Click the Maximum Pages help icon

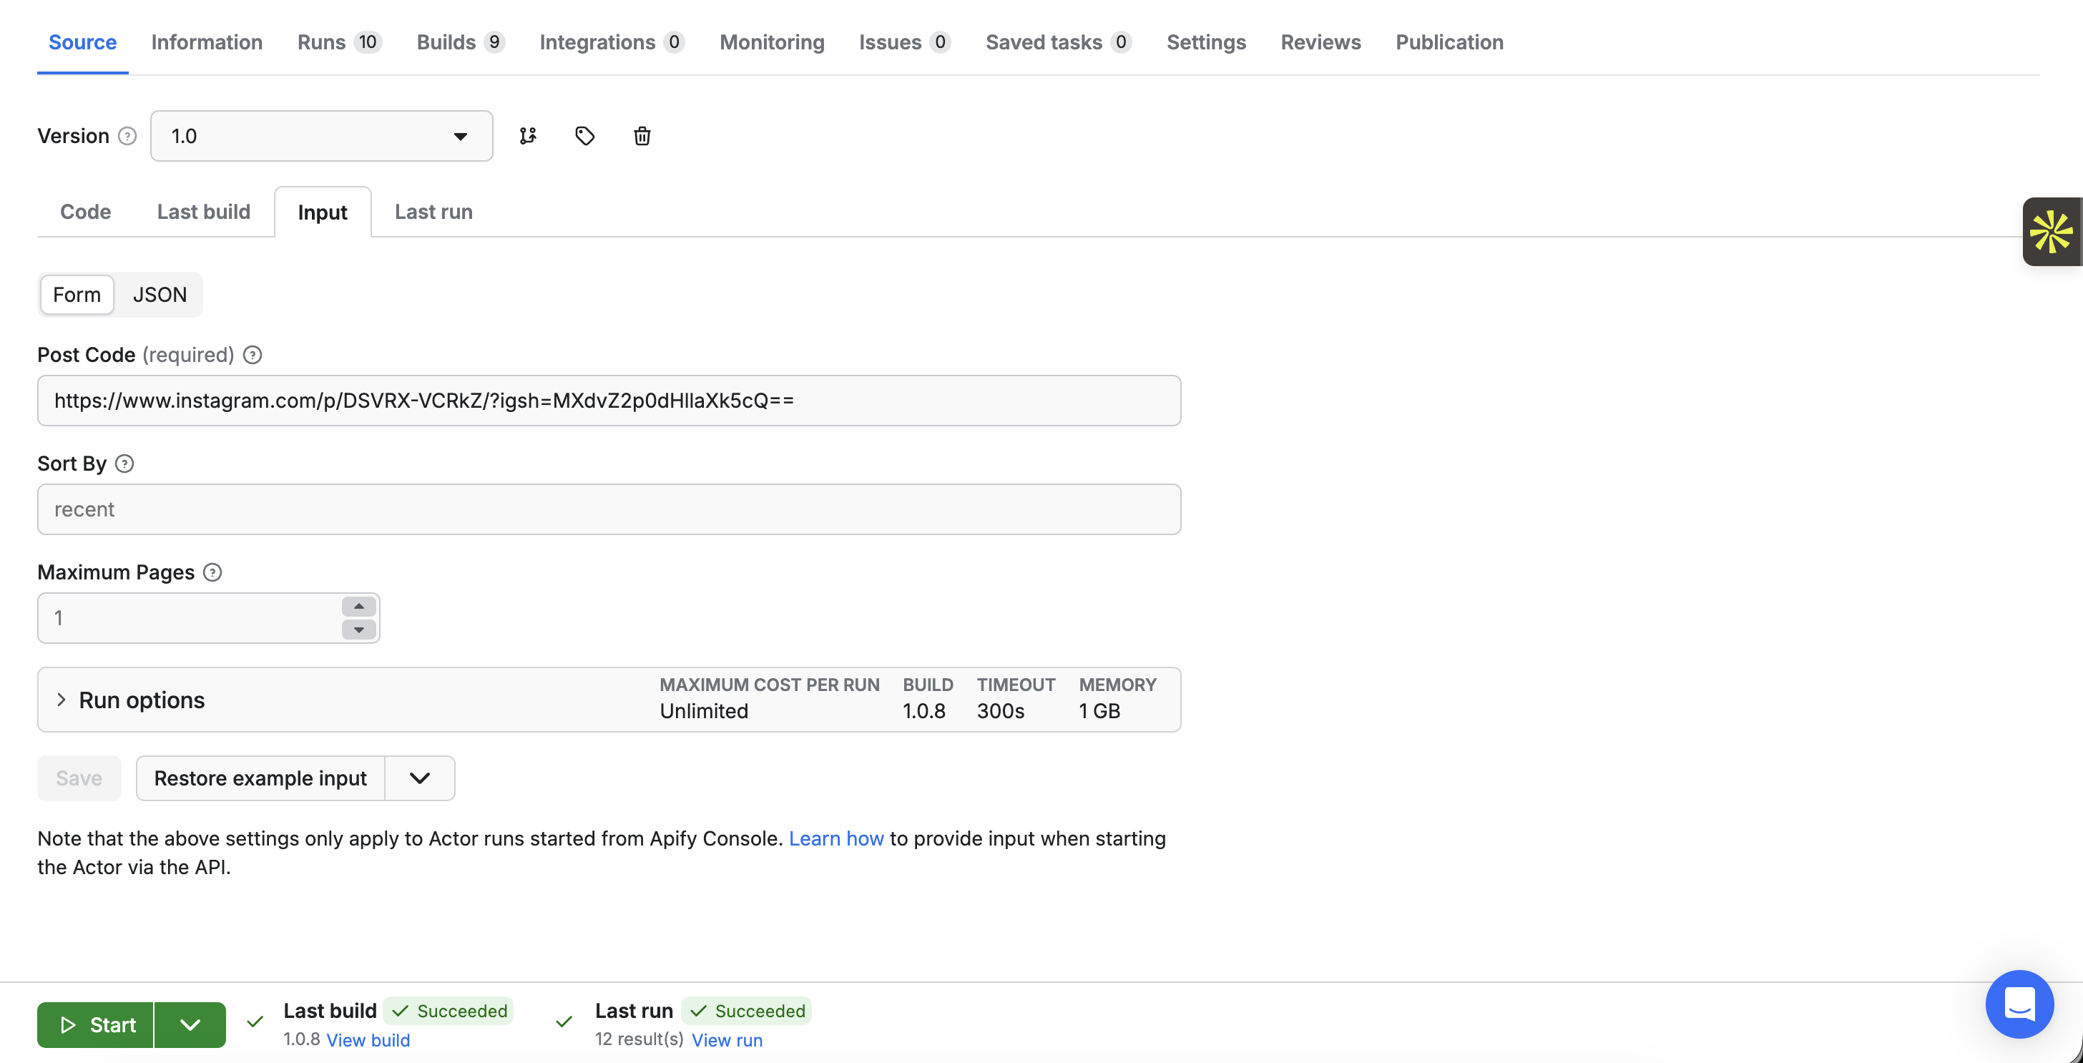[212, 572]
